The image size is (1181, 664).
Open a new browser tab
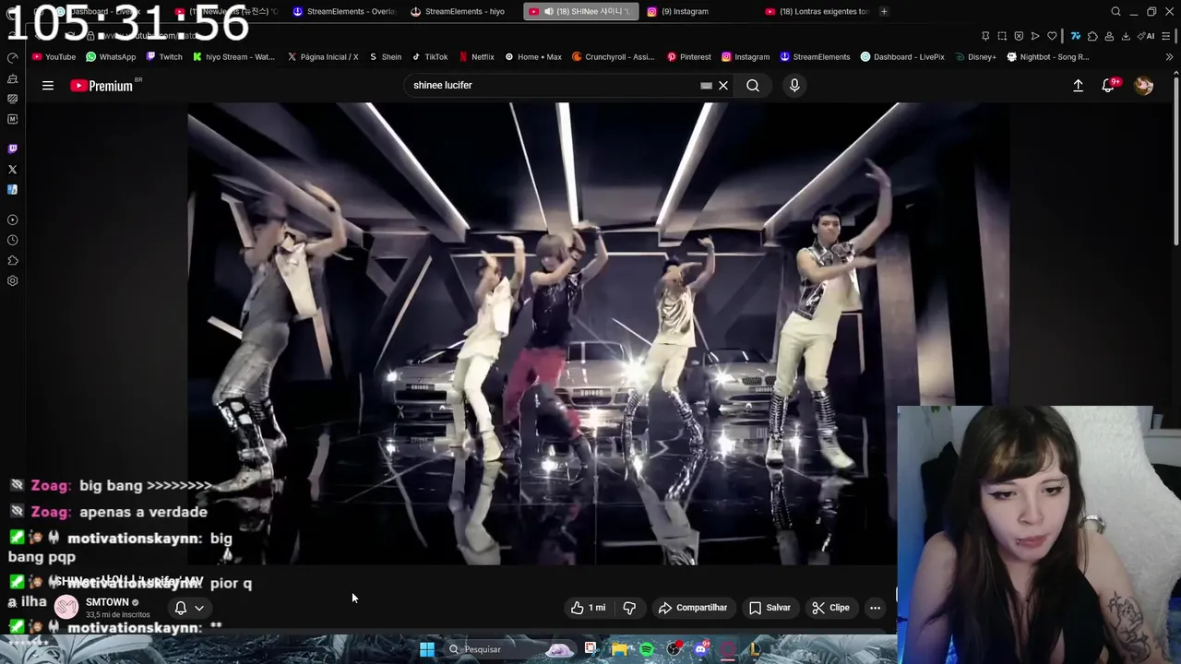[884, 11]
